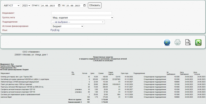Open the calendar picker for end date 25.08.2023
Image resolution: width=206 pixels, height=104 pixels.
[x=84, y=5]
